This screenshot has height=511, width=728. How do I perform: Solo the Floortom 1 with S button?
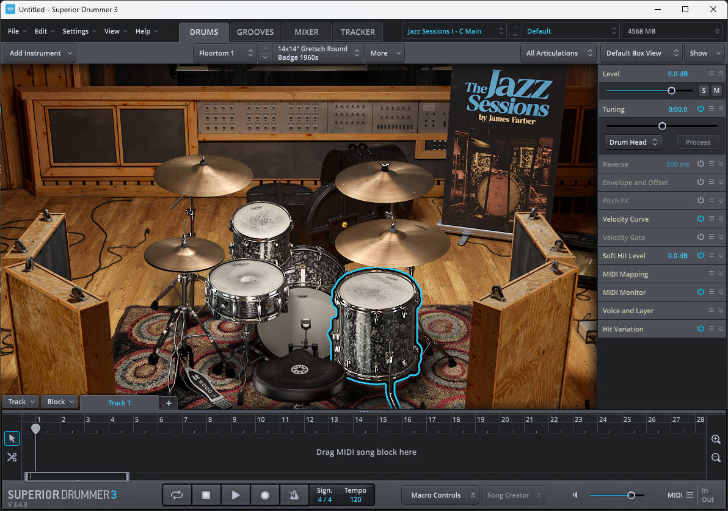[x=704, y=90]
